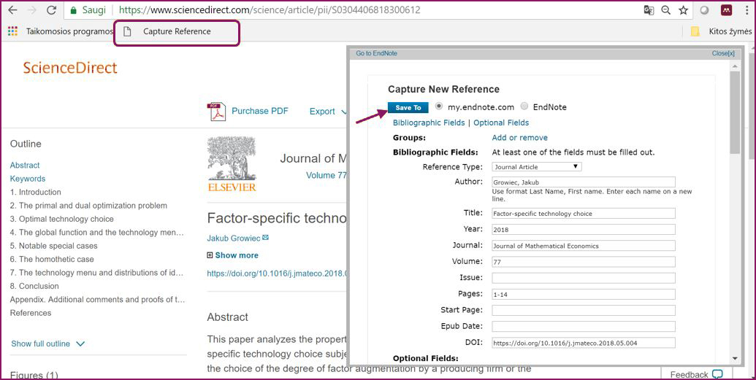Click the translate page icon
Screen dimensions: 756x380
pos(648,10)
